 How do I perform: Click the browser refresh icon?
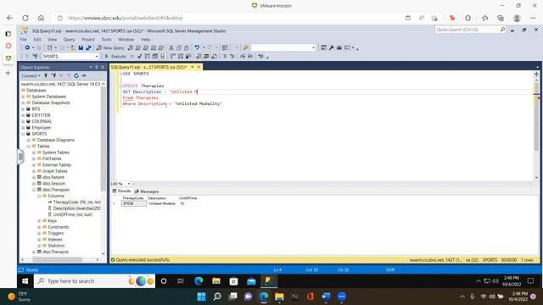tap(25, 18)
